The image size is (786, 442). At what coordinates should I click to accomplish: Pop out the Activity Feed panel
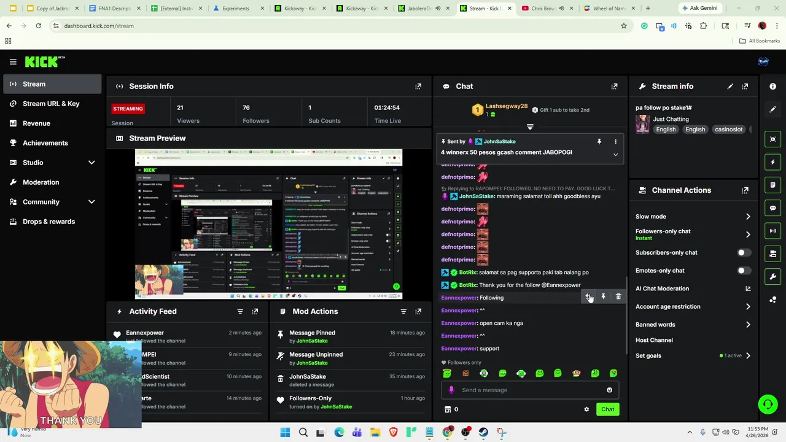tap(255, 311)
